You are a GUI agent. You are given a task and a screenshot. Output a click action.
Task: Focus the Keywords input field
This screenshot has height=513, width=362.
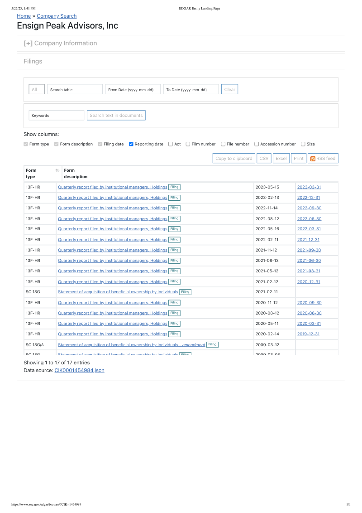tap(56, 115)
